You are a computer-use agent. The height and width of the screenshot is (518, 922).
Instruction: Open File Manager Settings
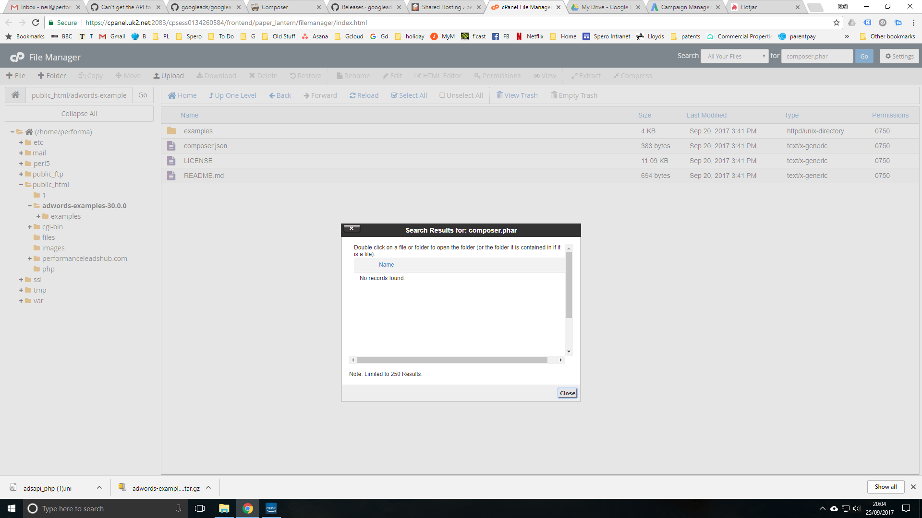pyautogui.click(x=899, y=56)
